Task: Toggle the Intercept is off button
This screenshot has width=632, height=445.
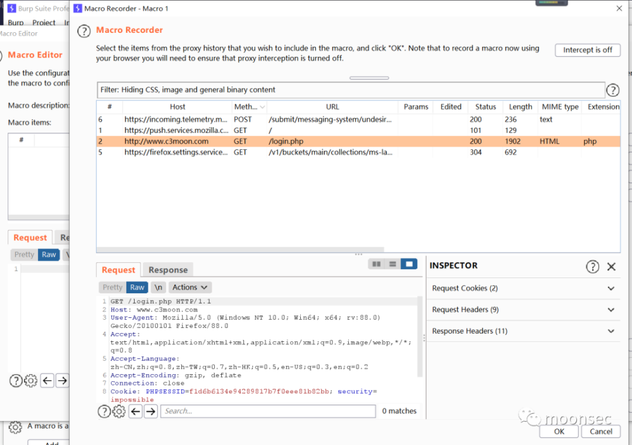Action: click(x=587, y=50)
